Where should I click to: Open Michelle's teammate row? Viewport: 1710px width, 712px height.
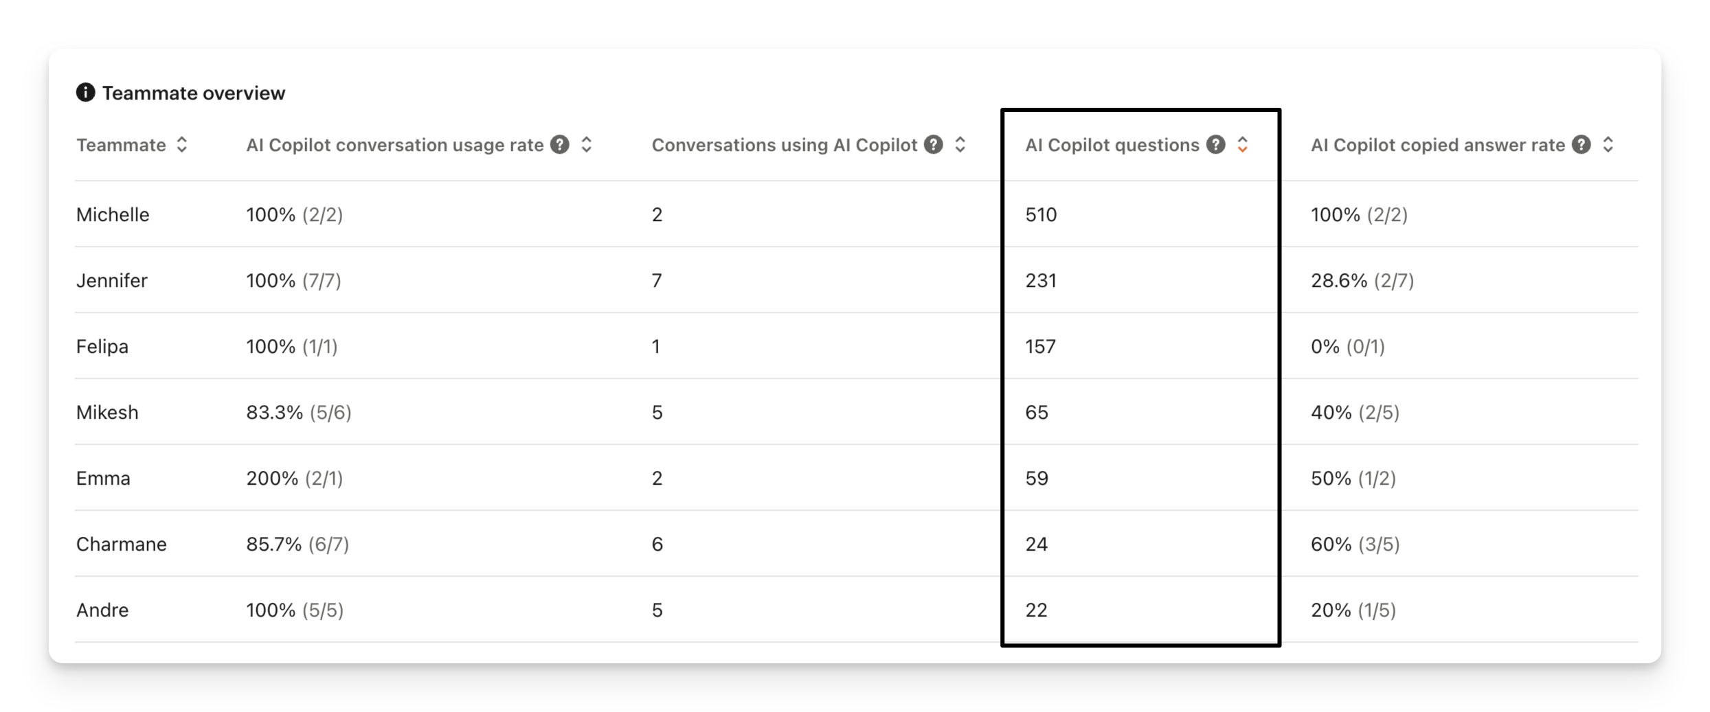[x=856, y=214]
